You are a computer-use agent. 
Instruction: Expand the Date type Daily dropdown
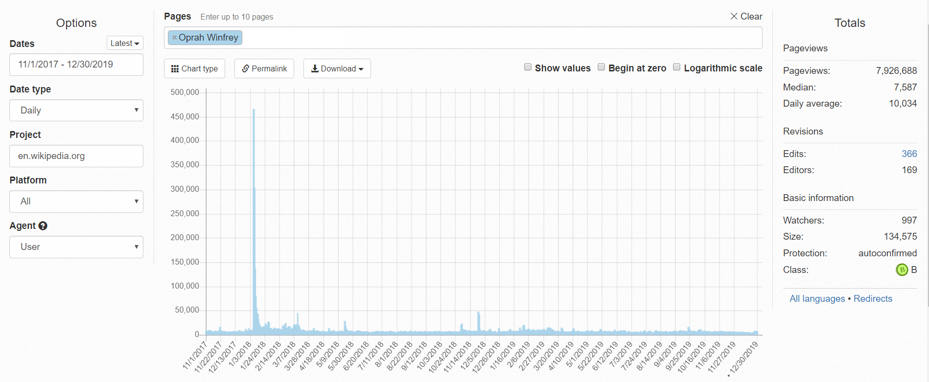pos(76,111)
